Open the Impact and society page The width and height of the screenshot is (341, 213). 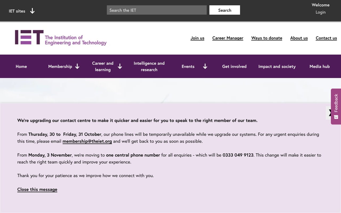tap(277, 66)
